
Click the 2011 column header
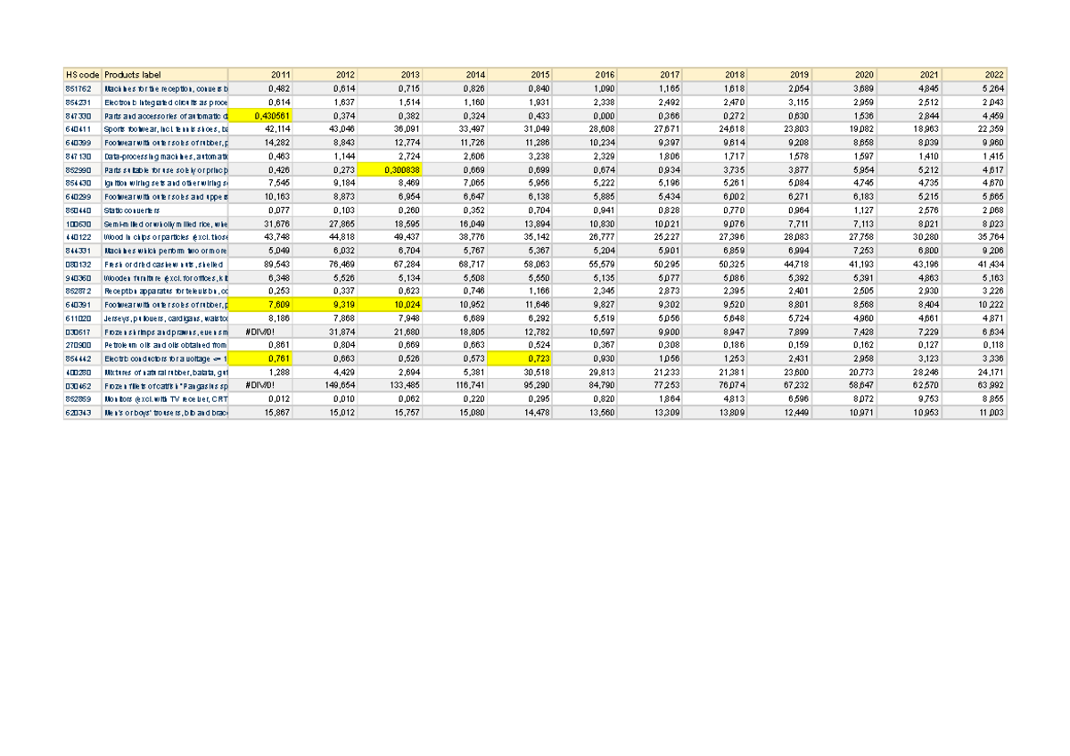coord(262,74)
